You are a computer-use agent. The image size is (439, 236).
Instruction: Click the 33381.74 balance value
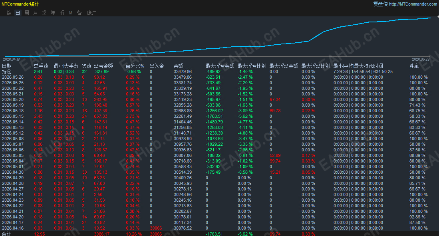pyautogui.click(x=183, y=83)
